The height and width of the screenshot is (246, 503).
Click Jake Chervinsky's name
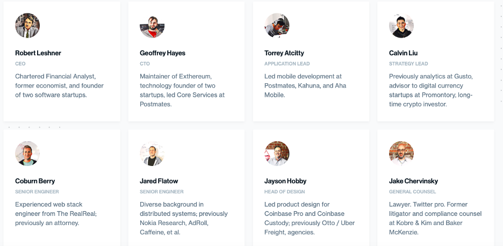(413, 181)
